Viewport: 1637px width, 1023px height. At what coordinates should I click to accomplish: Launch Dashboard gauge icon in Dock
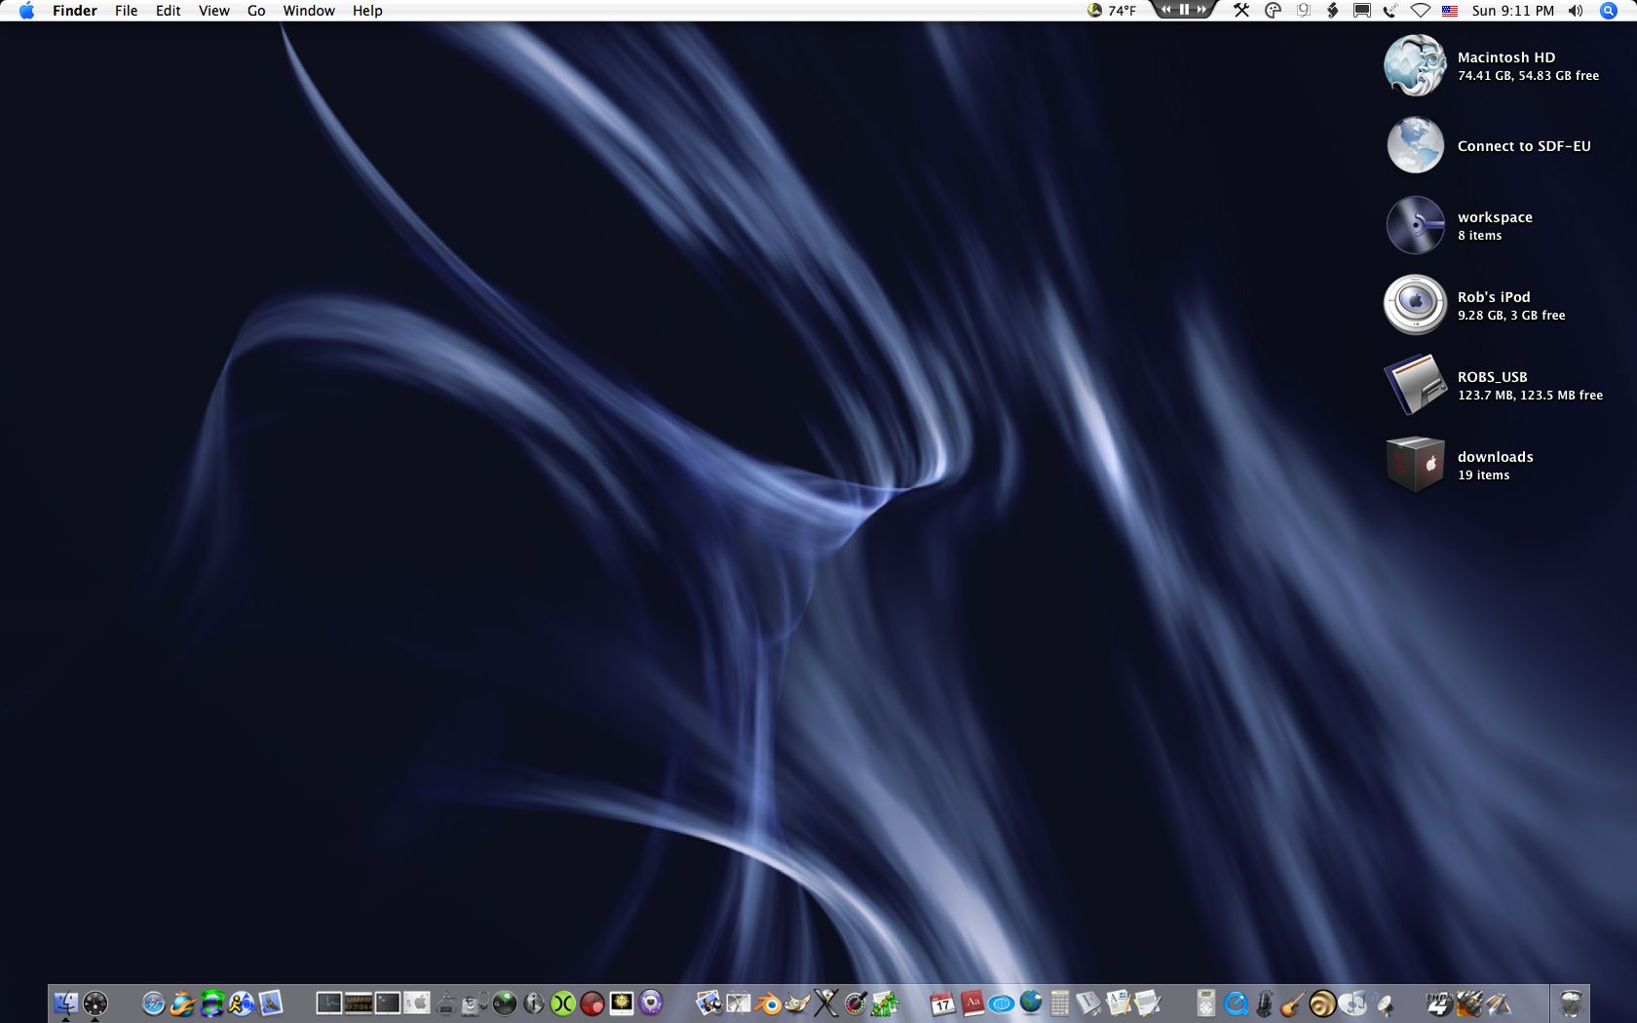(x=95, y=1003)
